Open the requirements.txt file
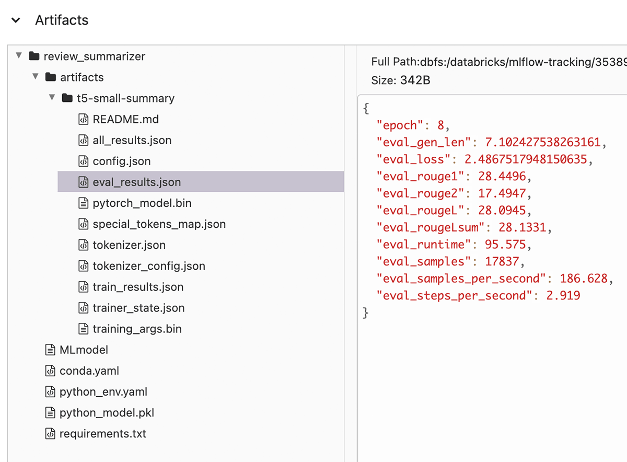The image size is (627, 462). point(102,434)
